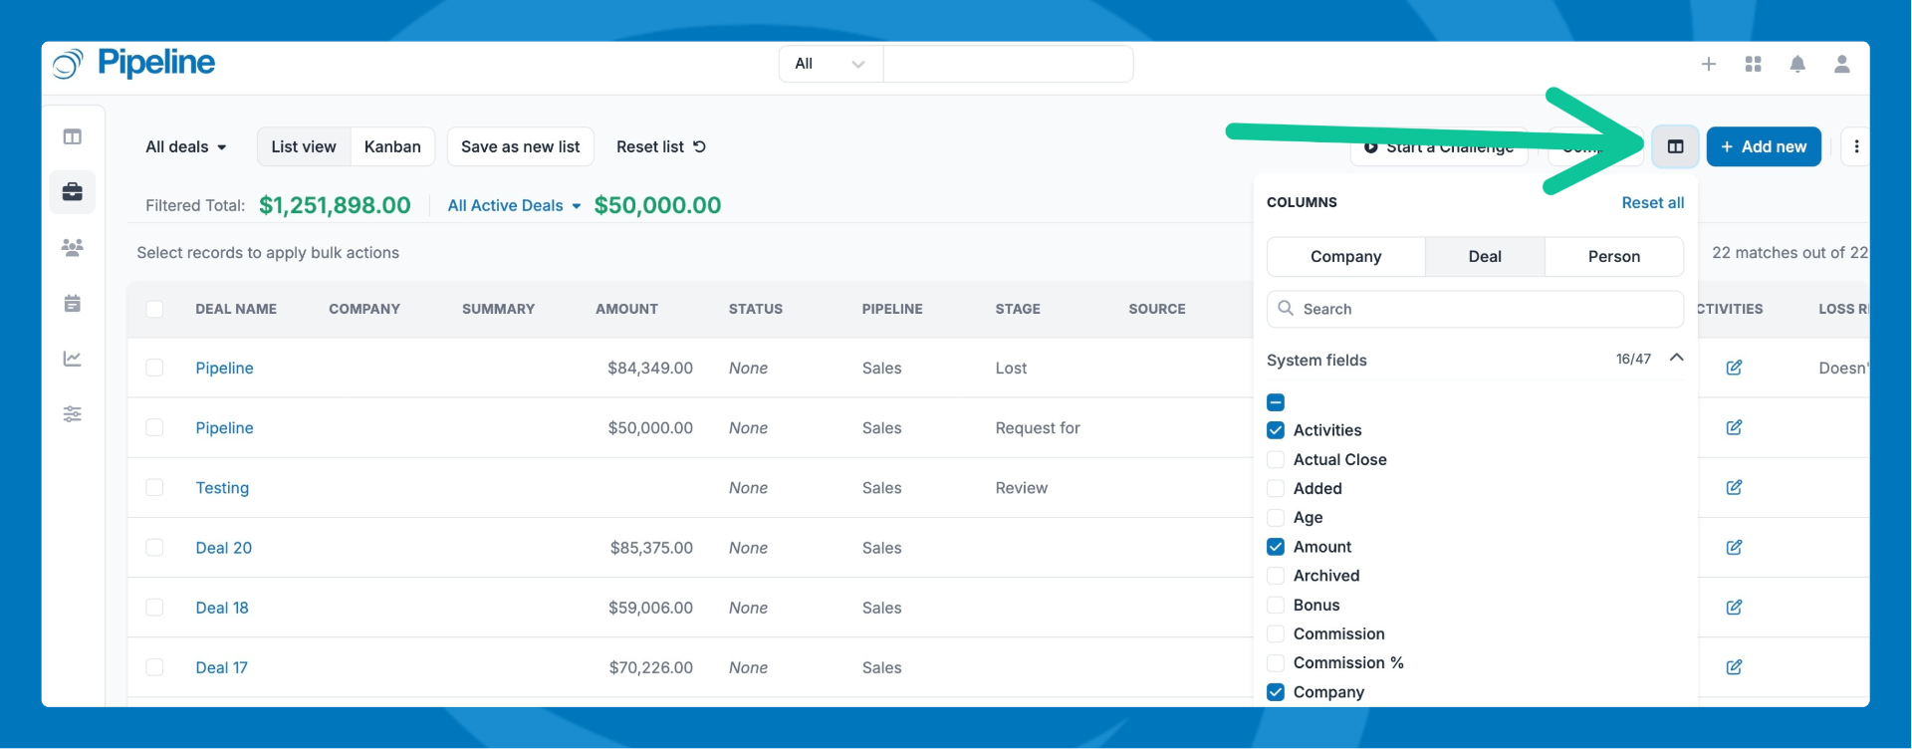Uncheck the Company column checkbox
This screenshot has width=1912, height=749.
click(1276, 692)
